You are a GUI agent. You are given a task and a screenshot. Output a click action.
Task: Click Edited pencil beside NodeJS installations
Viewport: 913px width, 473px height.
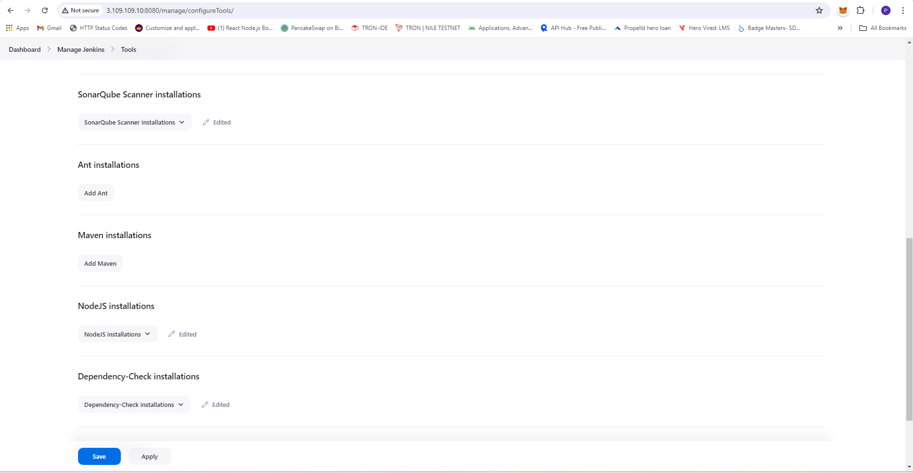click(182, 334)
